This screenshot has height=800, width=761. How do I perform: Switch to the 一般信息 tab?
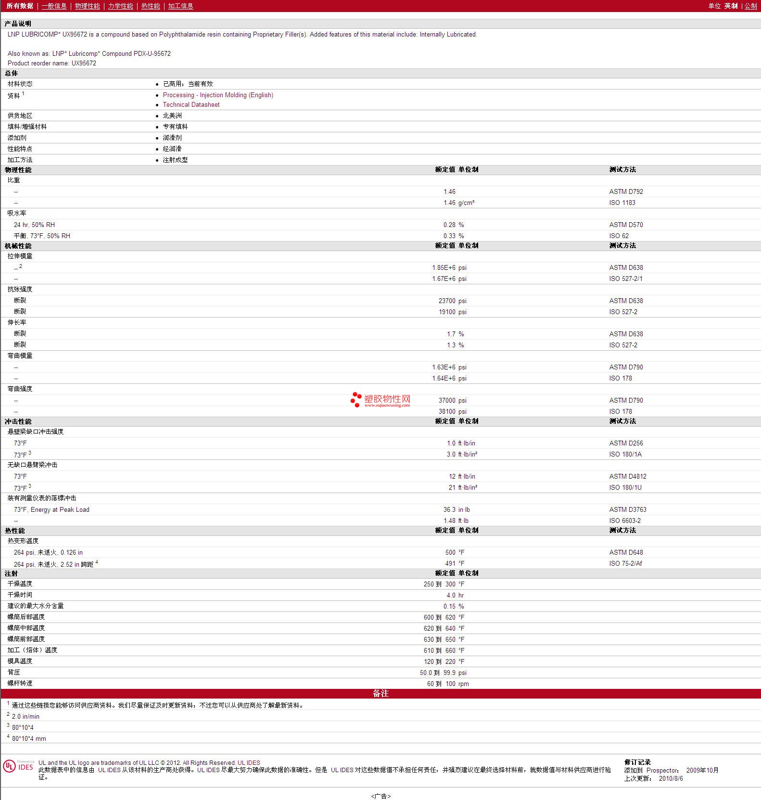[54, 6]
